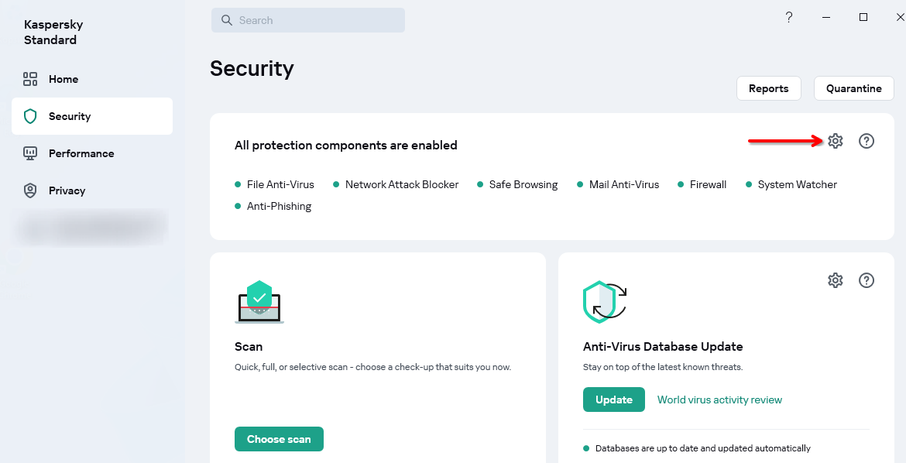Click 'Stay on top of the latest known threats.' text
The height and width of the screenshot is (463, 906).
663,366
